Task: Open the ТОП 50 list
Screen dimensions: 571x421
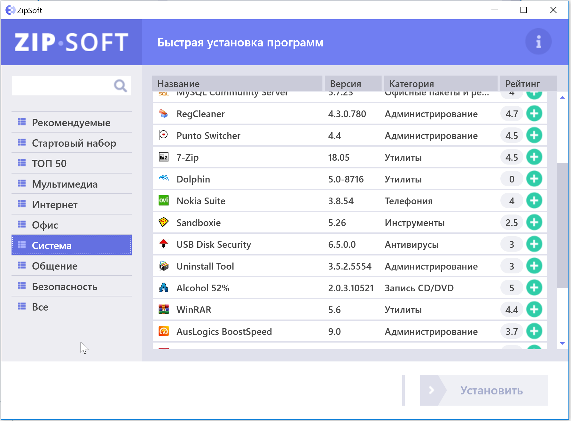Action: [x=72, y=163]
